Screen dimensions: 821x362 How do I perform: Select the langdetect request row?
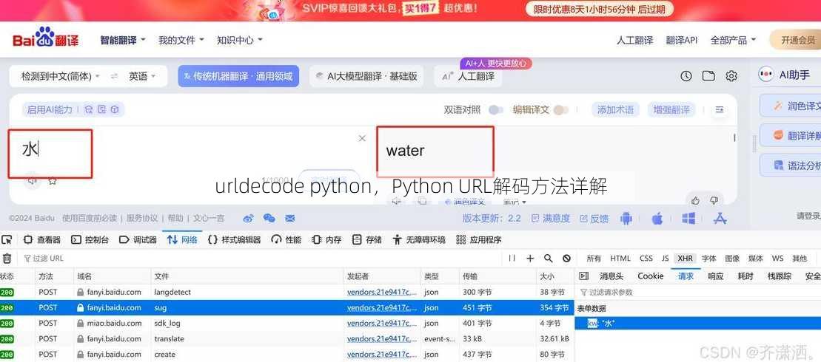coord(287,292)
